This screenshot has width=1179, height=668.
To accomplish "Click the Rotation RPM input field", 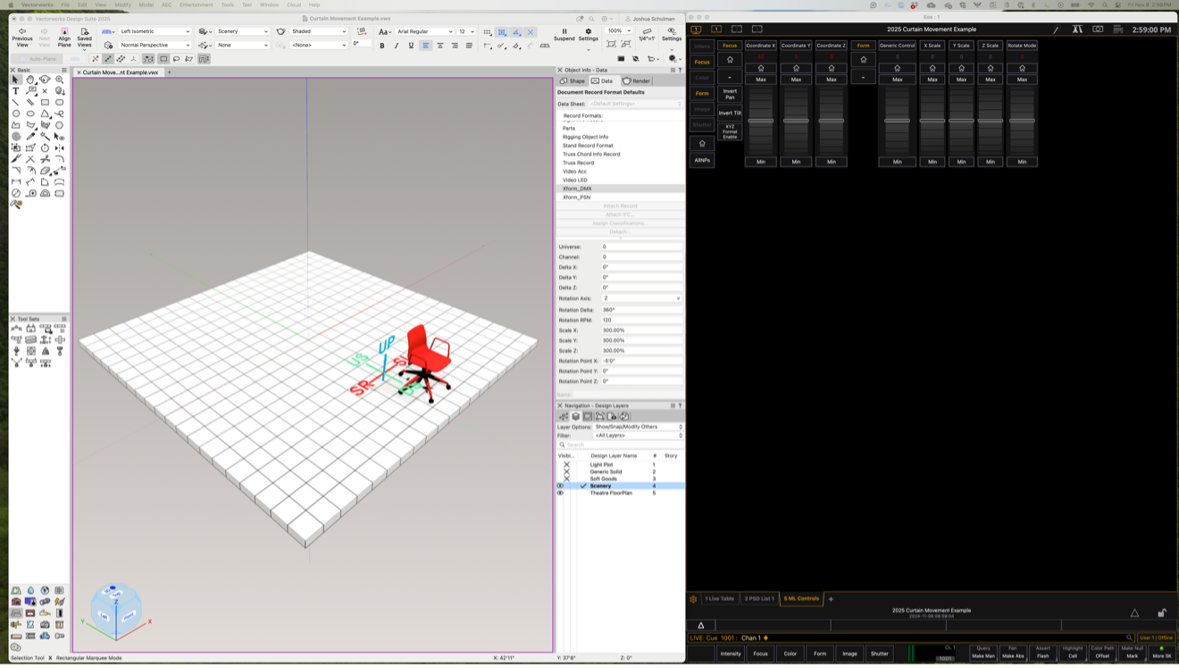I will (641, 320).
